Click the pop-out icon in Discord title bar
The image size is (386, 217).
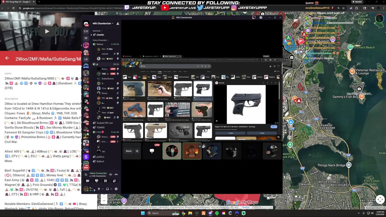[x=254, y=17]
